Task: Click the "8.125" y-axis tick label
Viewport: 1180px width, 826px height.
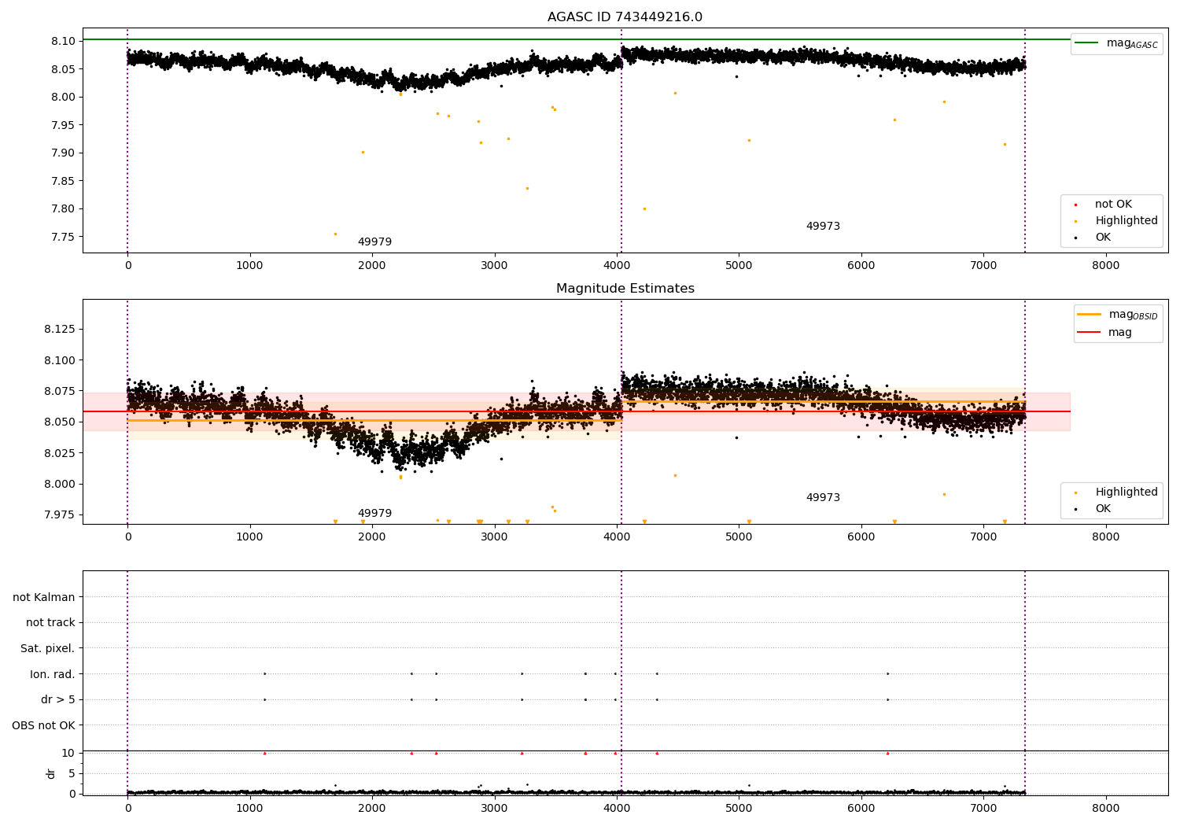Action: coord(60,329)
